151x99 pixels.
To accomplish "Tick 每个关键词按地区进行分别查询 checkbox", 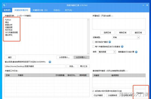I will [x=93, y=47].
